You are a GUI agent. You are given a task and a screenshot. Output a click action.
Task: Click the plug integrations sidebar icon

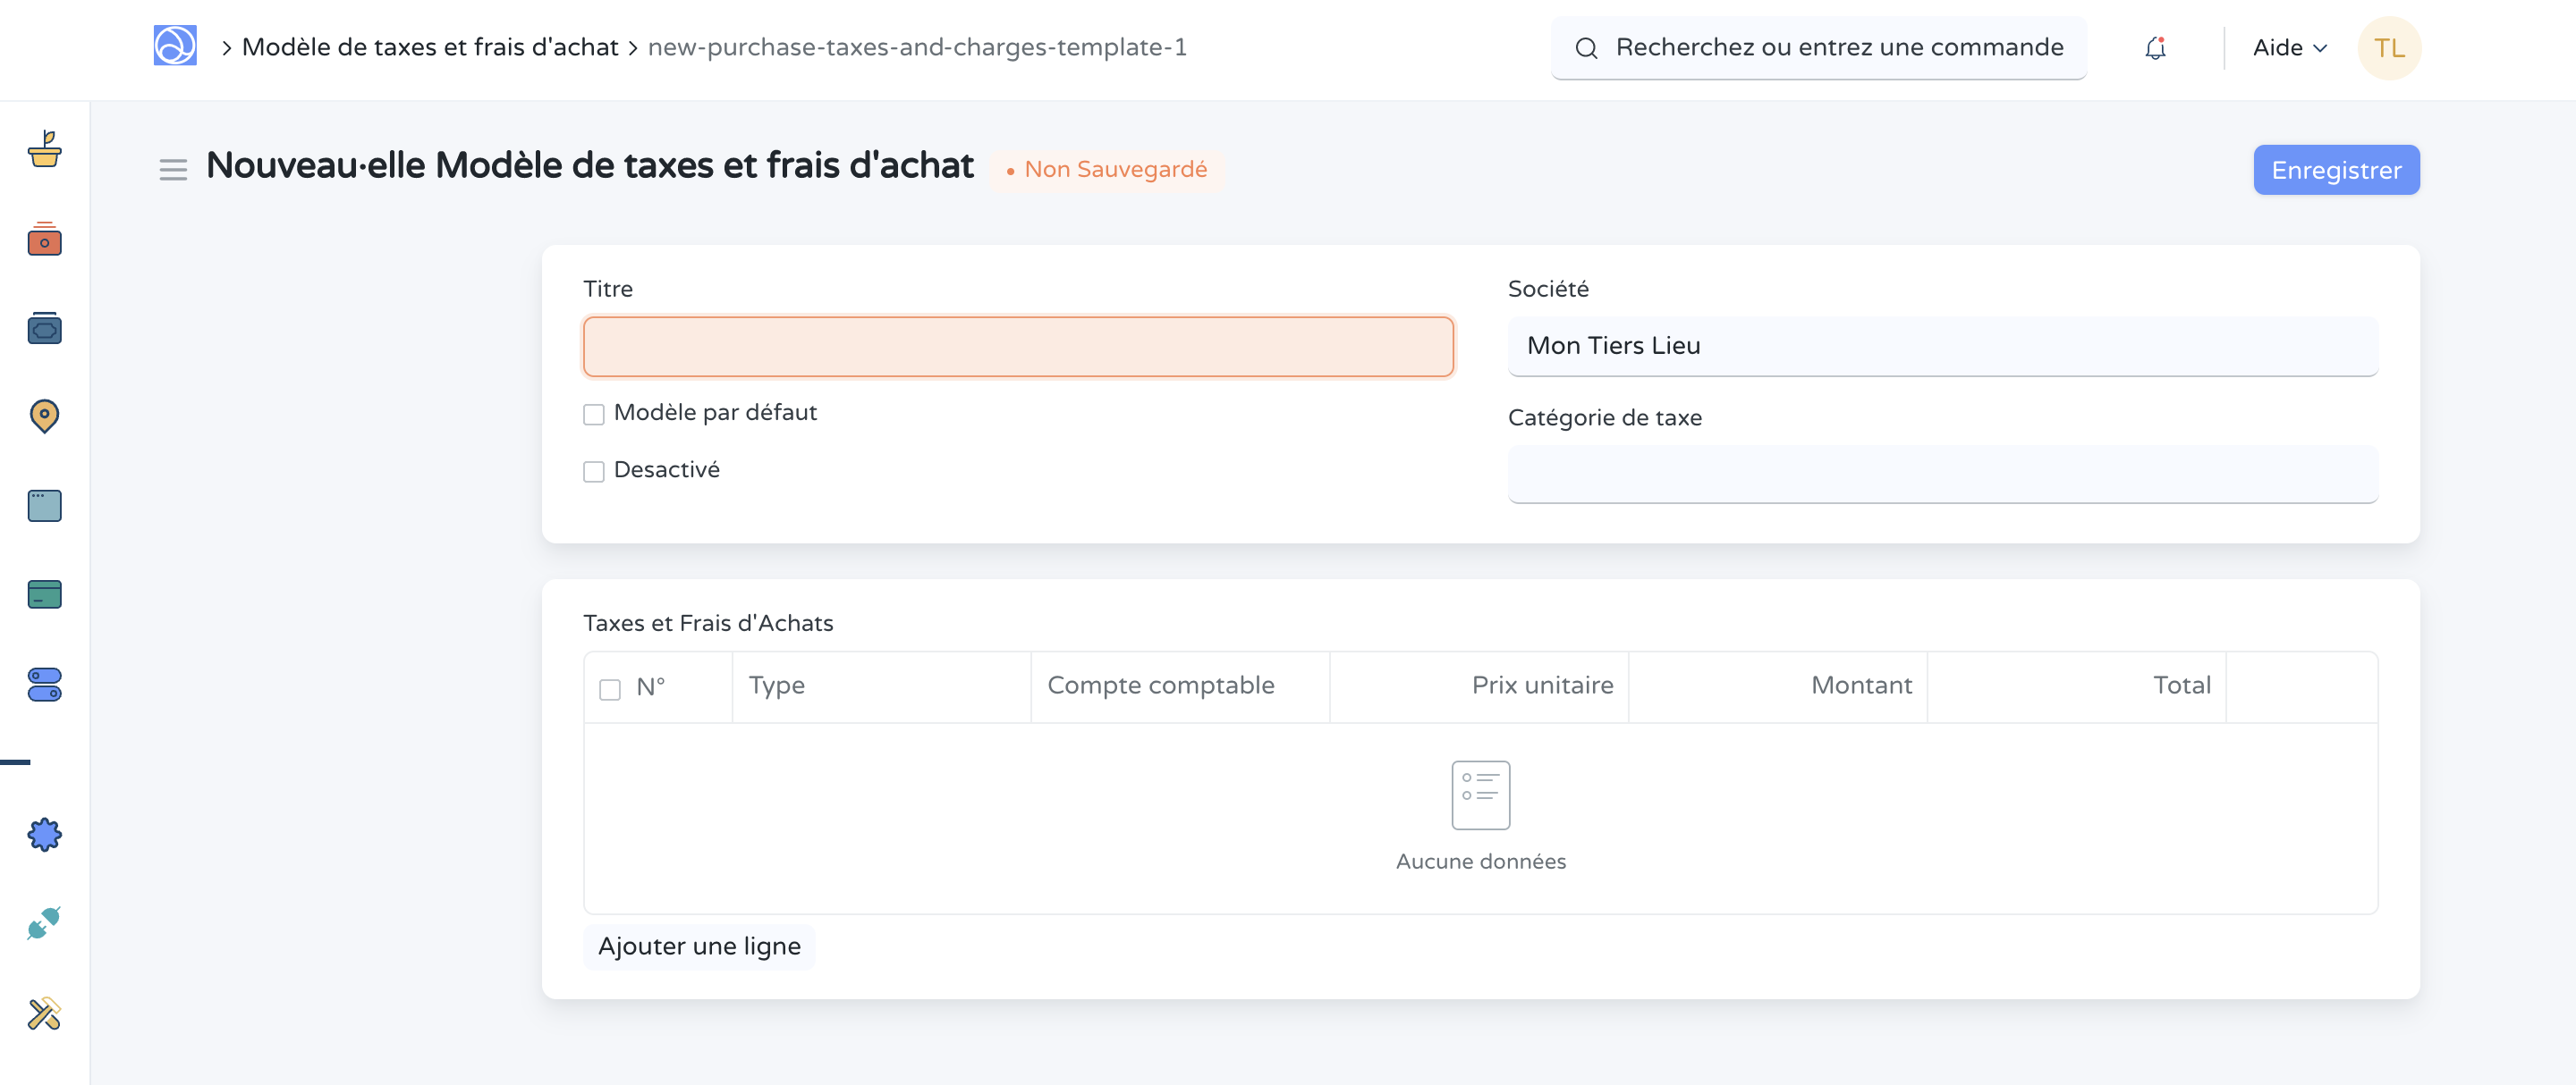(44, 923)
